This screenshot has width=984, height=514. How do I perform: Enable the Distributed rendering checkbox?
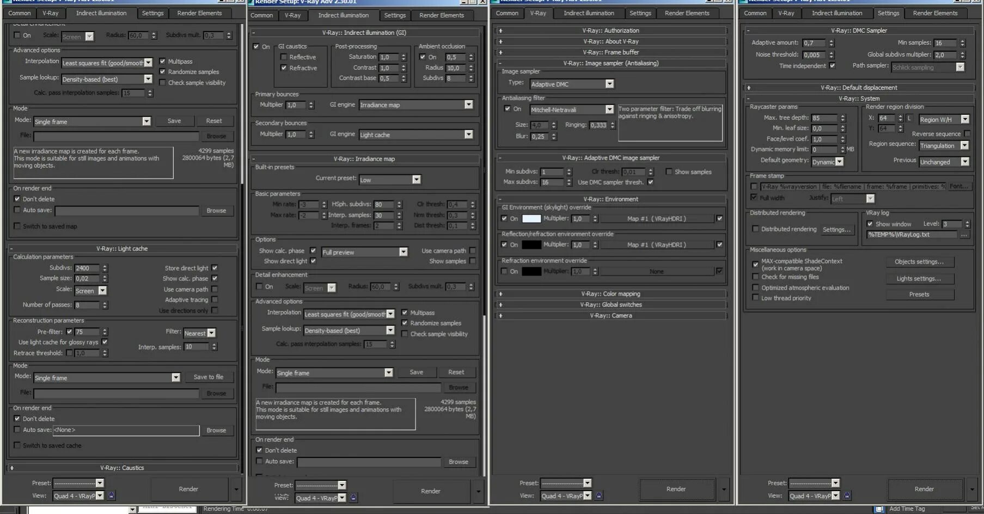click(x=755, y=229)
